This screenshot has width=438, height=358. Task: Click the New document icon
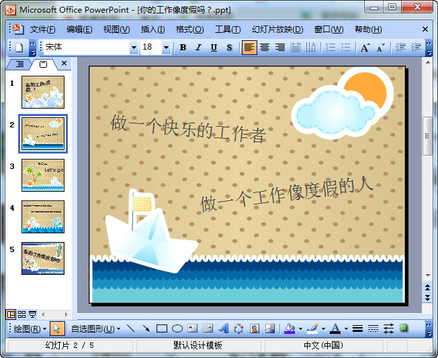(19, 48)
